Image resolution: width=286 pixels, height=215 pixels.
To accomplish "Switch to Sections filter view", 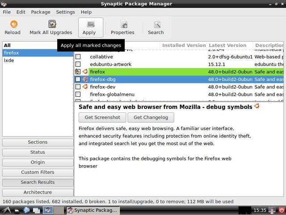I will point(38,142).
